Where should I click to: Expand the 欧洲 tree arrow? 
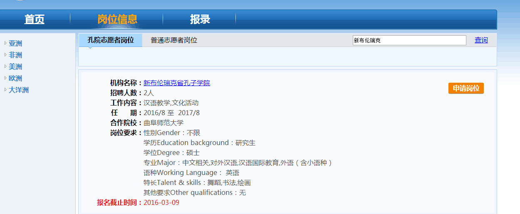[x=5, y=78]
